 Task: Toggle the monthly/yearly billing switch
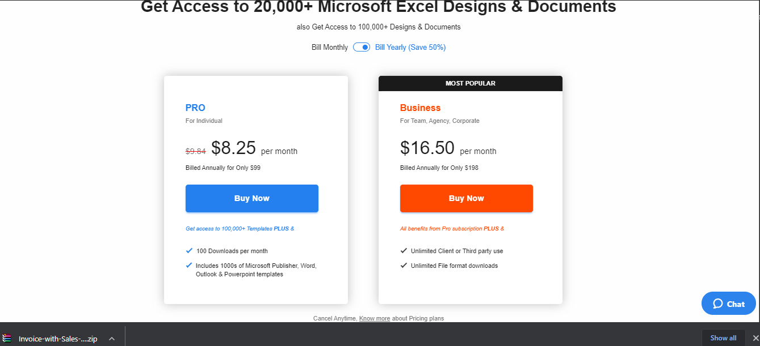[362, 47]
